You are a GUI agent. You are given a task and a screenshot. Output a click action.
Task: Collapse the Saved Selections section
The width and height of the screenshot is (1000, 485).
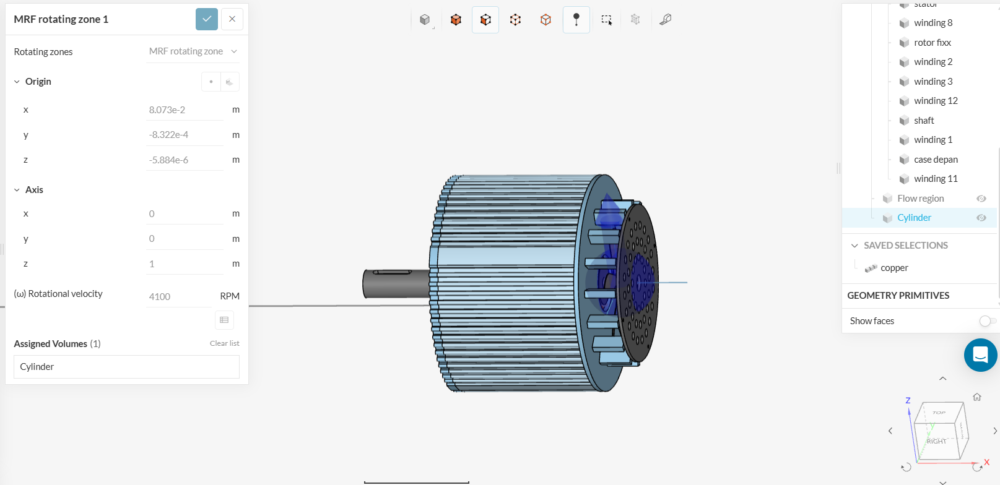tap(855, 246)
